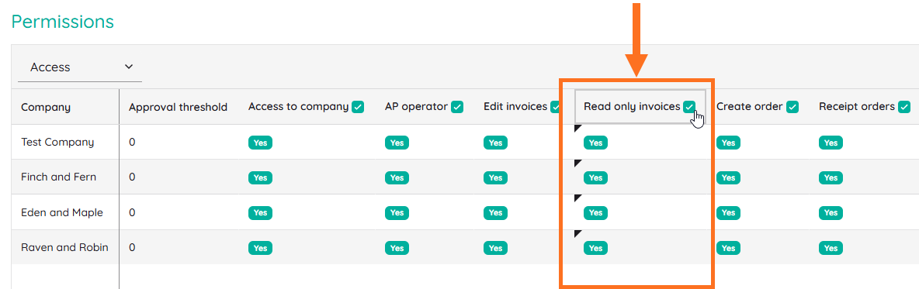919x289 pixels.
Task: Select the Raven and Robin row name
Action: pos(64,247)
